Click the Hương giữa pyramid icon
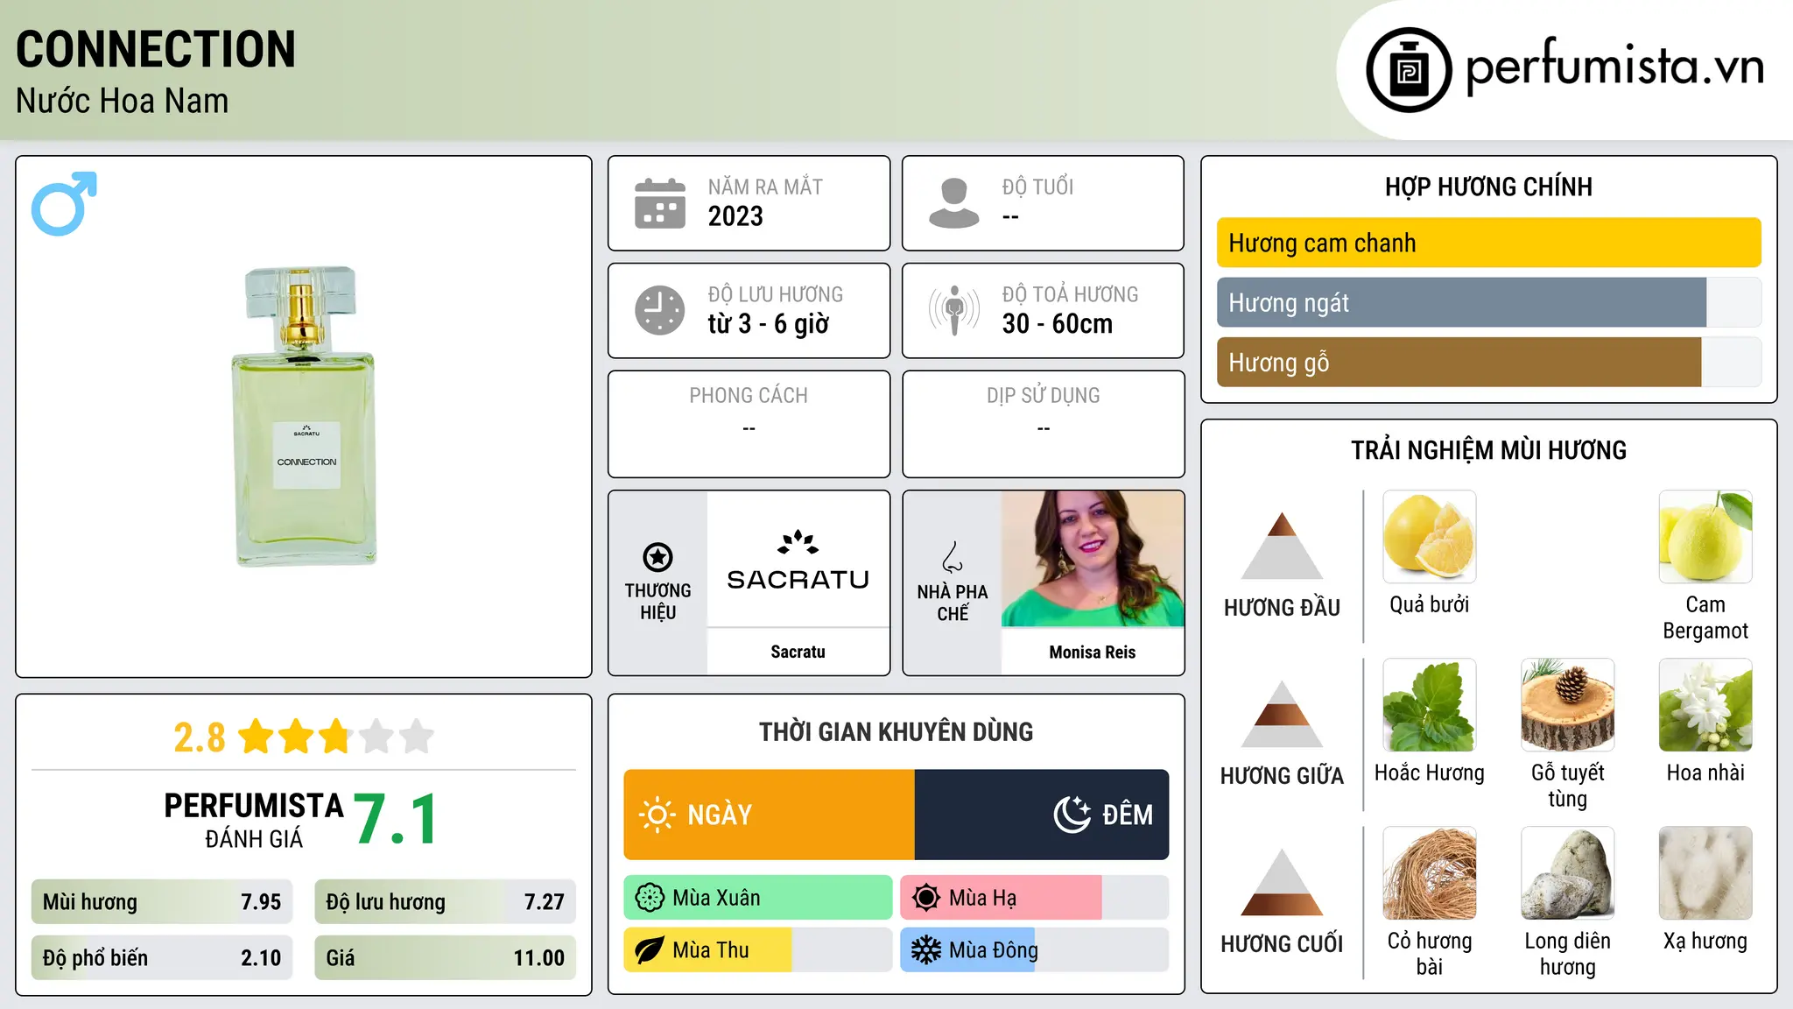 [x=1282, y=714]
